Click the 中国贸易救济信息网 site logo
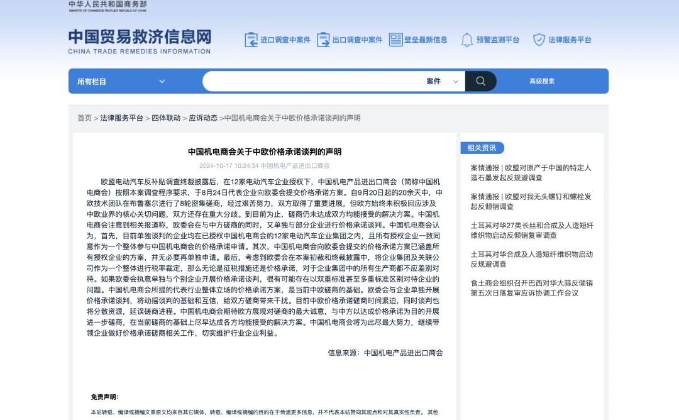The image size is (679, 420). pyautogui.click(x=140, y=41)
